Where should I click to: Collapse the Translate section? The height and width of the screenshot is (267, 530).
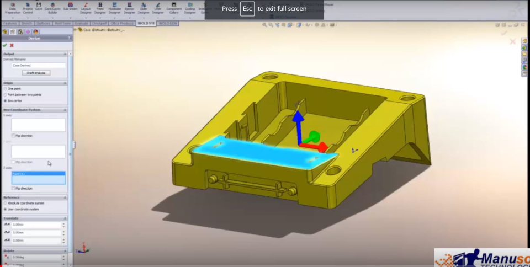pos(65,218)
